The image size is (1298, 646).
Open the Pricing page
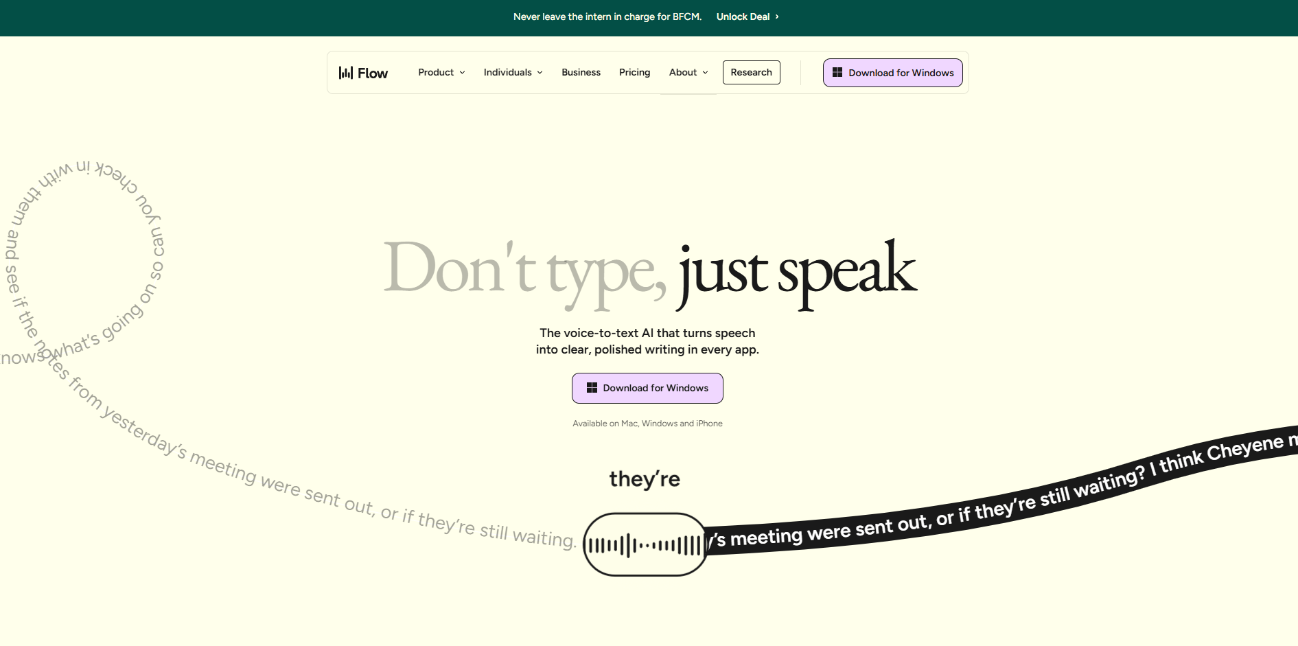(x=634, y=72)
